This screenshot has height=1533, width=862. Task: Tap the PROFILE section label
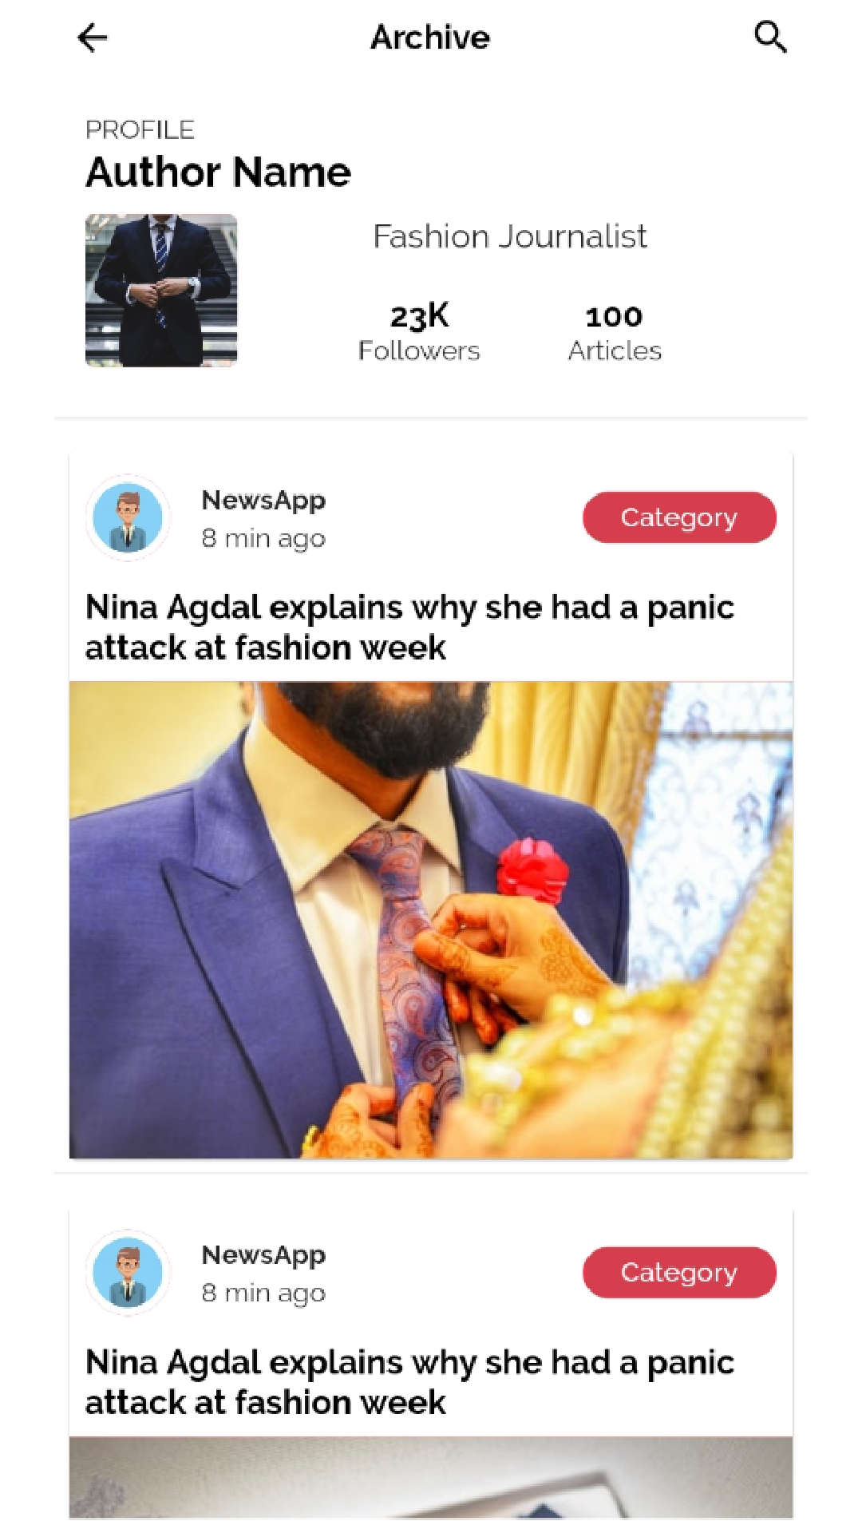click(140, 129)
